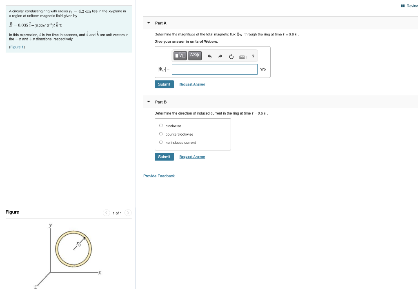Reset the answer field using the circular reset icon
This screenshot has width=418, height=289.
coord(231,56)
